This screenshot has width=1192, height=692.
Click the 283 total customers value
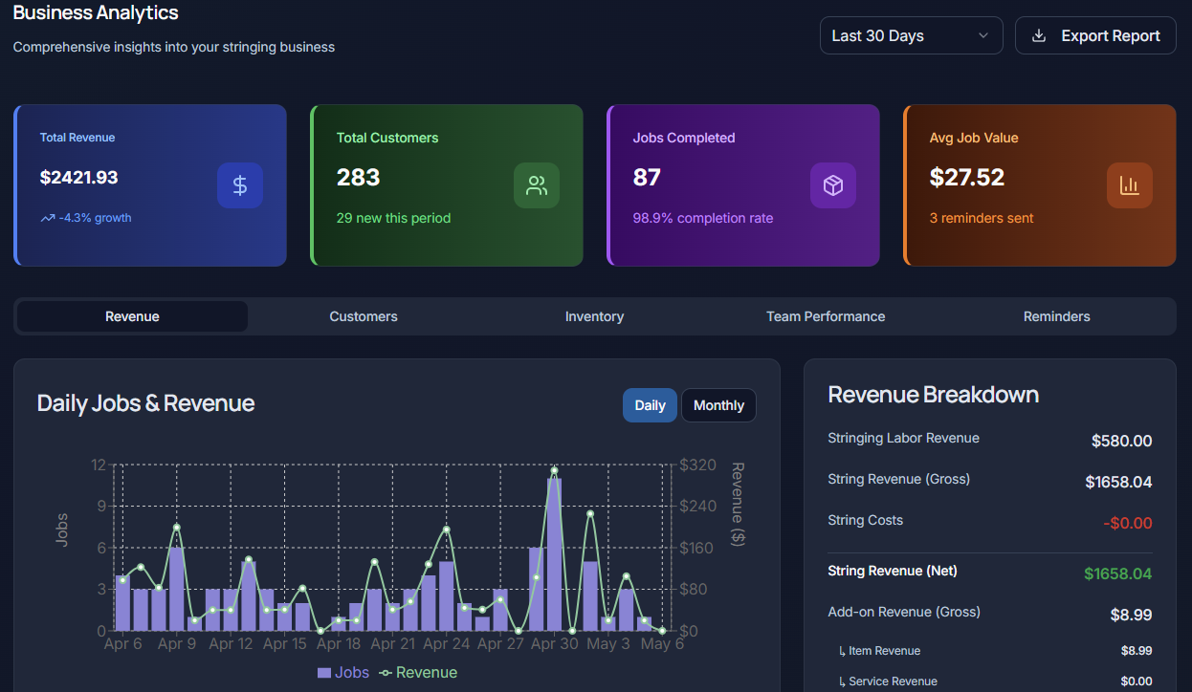[x=358, y=177]
